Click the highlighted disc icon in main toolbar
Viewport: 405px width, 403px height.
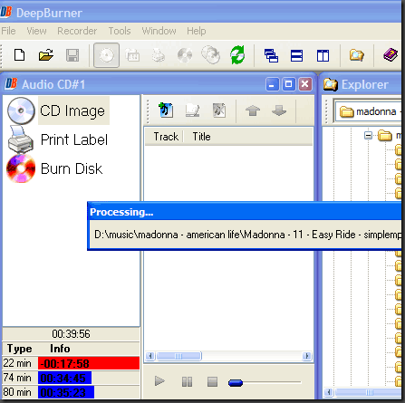pyautogui.click(x=106, y=55)
